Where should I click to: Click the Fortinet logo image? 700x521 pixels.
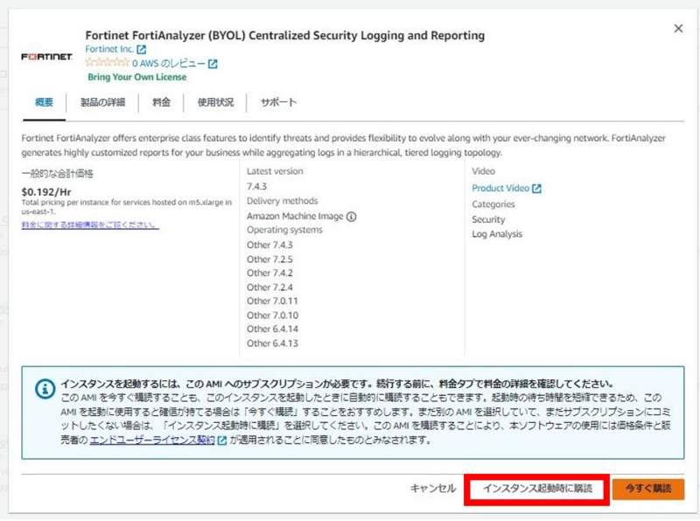pyautogui.click(x=47, y=57)
